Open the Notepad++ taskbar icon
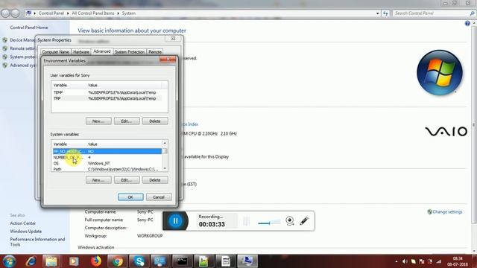 203,261
